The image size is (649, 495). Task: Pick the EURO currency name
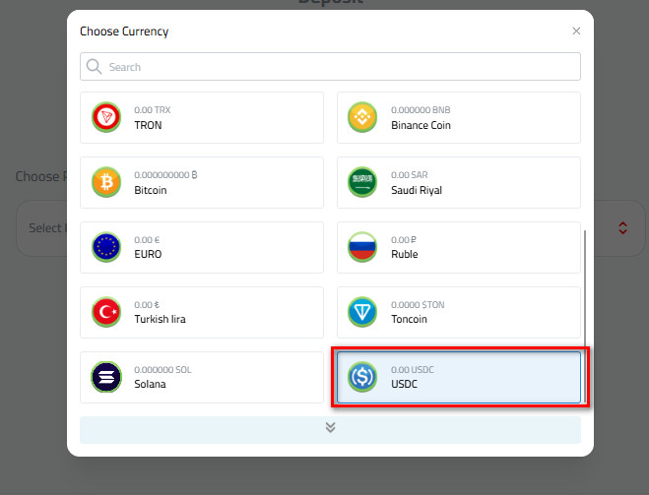(148, 254)
